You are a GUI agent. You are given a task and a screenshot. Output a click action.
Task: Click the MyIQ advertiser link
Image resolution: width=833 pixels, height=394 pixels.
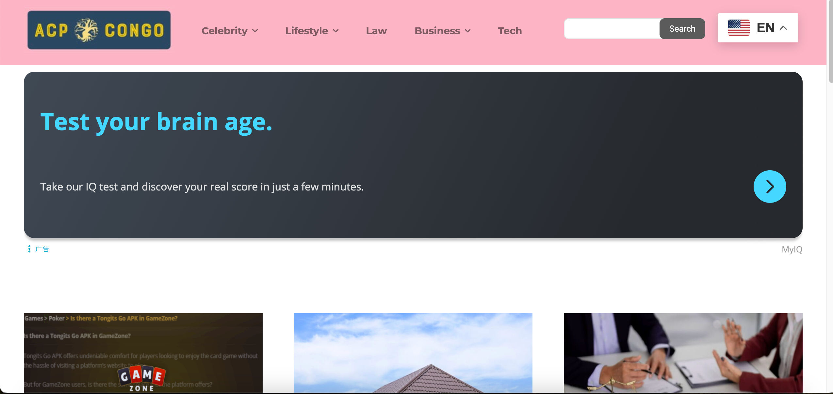tap(792, 250)
